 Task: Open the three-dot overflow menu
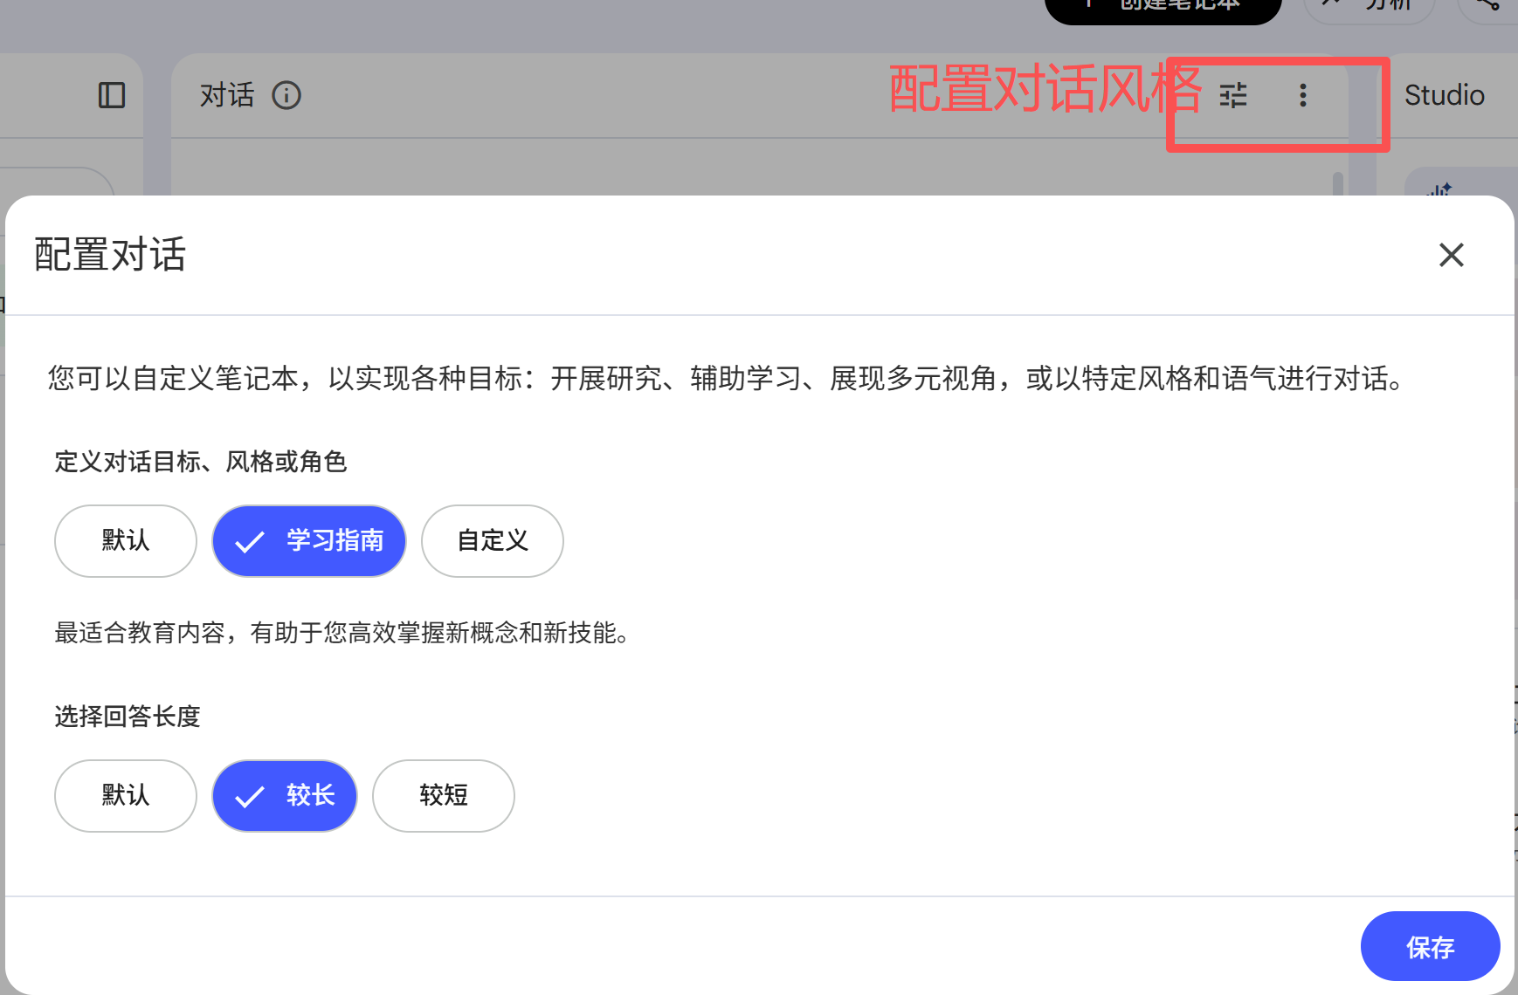(1303, 95)
